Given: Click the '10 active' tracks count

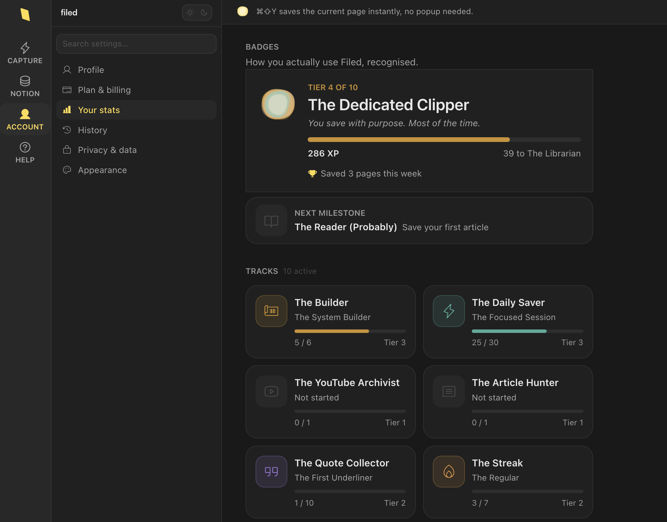Looking at the screenshot, I should [300, 271].
